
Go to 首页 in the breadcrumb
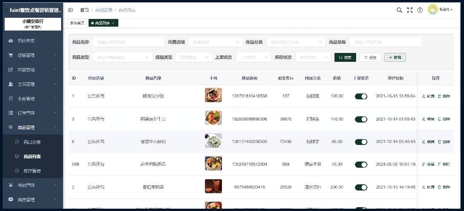tap(84, 10)
